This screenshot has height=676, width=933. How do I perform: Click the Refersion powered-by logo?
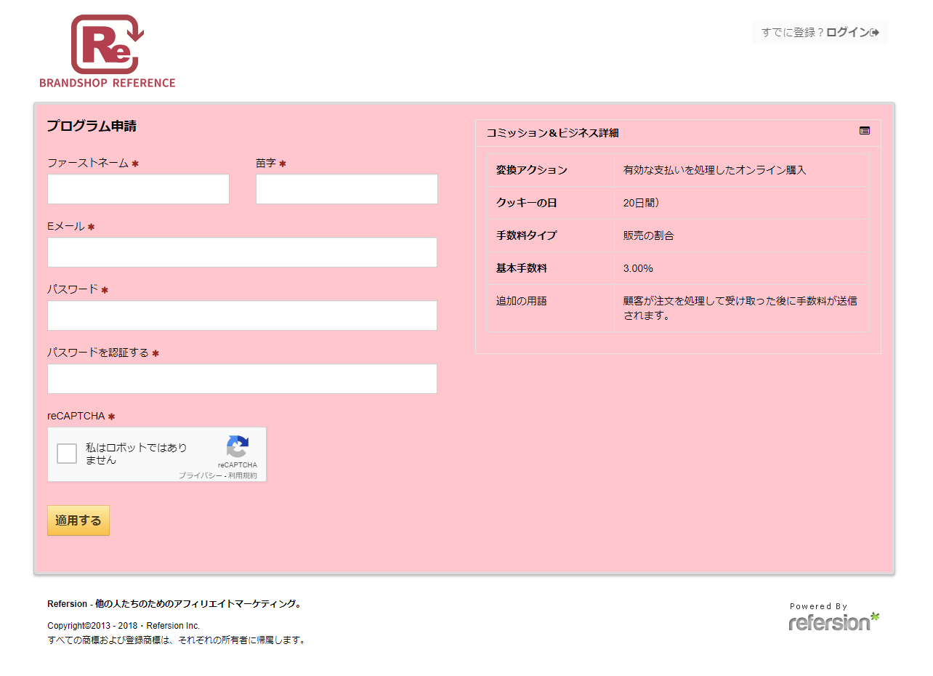click(833, 618)
